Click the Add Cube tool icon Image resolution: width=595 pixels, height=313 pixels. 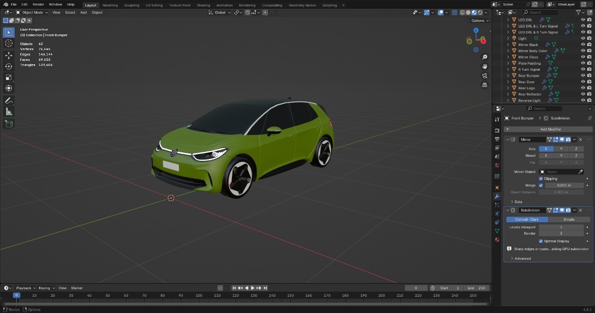pyautogui.click(x=8, y=124)
